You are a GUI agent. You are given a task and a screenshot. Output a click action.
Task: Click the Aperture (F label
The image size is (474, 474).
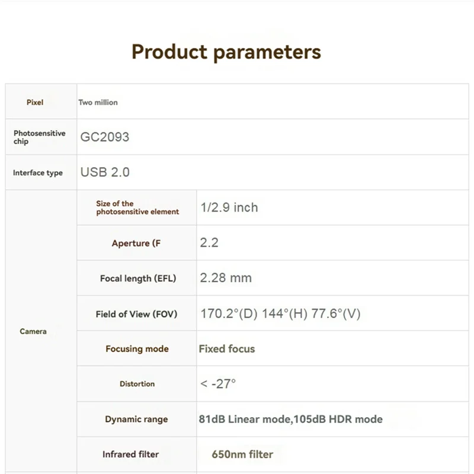click(136, 244)
